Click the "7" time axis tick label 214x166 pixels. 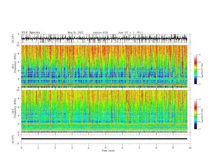click(x=139, y=148)
